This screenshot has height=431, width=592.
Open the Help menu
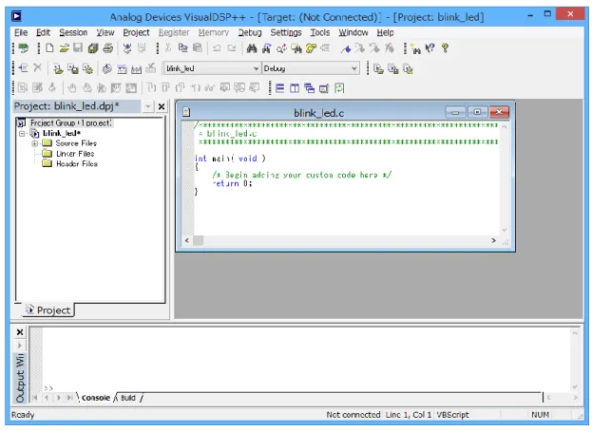click(x=385, y=33)
